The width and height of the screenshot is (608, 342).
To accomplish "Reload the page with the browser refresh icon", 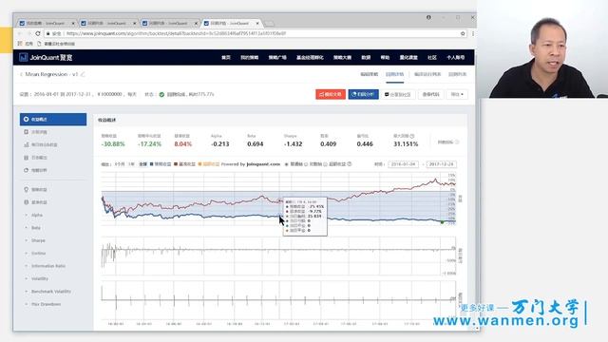I will (38, 34).
